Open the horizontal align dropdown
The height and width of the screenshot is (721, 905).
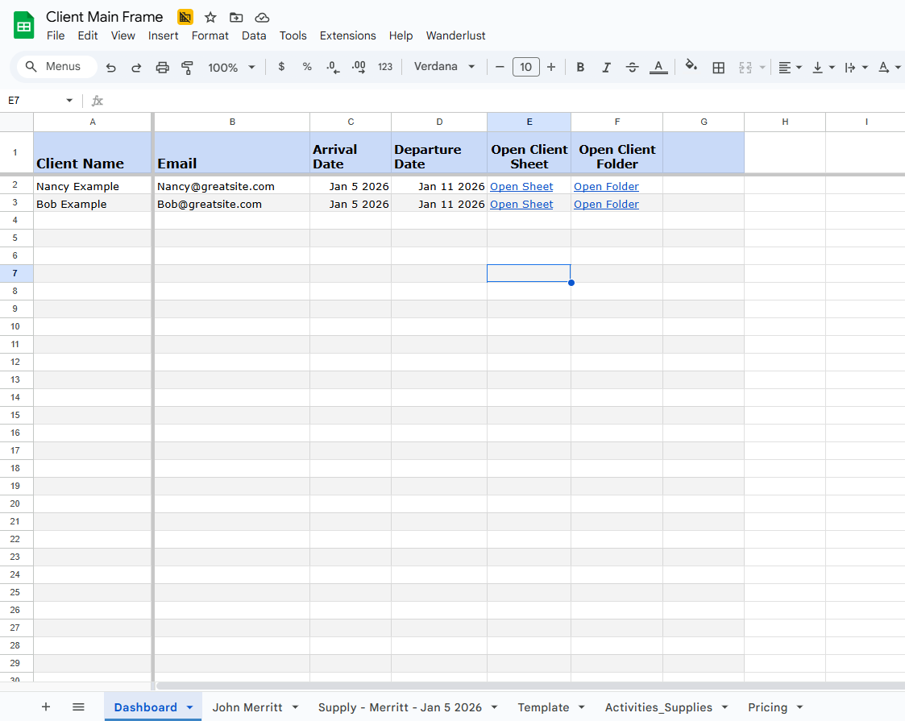click(x=790, y=68)
